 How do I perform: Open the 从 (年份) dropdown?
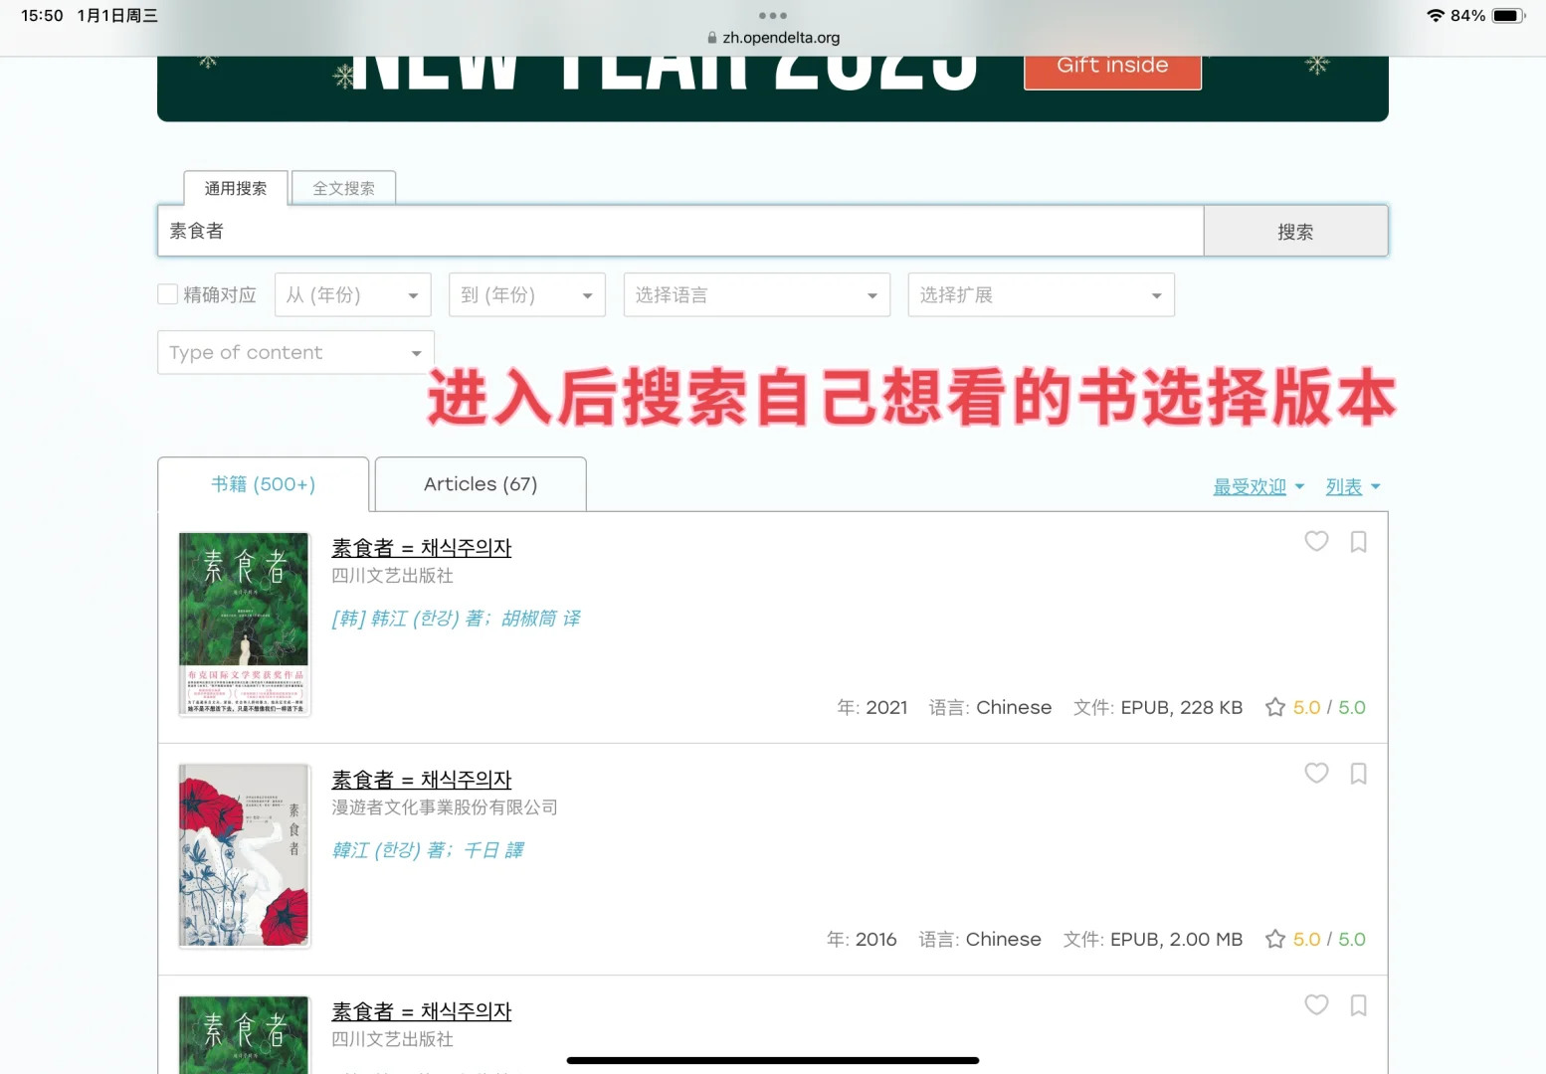click(x=353, y=294)
